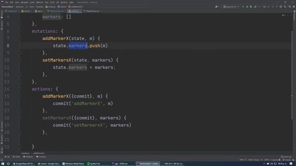This screenshot has width=296, height=166.
Task: Open Google Maps API Chrome window on taskbar
Action: [24, 164]
